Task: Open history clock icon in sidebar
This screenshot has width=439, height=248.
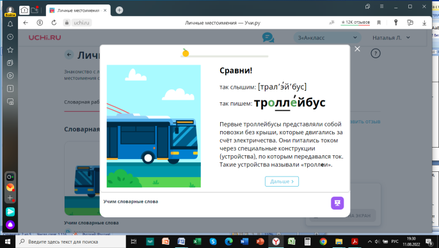Action: tap(10, 37)
